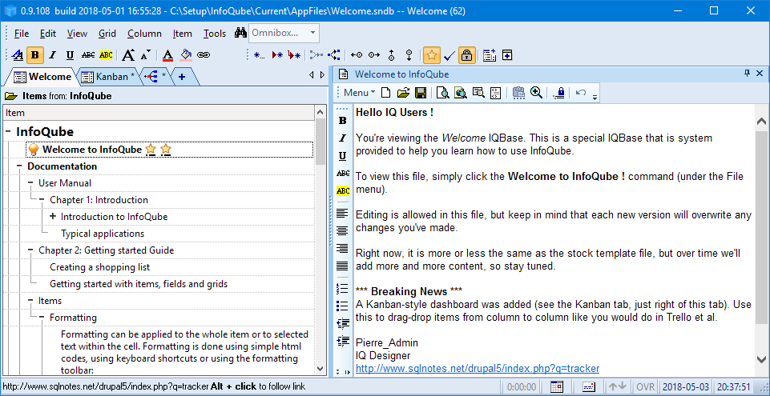Click the font style icon before Bold
The width and height of the screenshot is (770, 396).
tap(17, 55)
